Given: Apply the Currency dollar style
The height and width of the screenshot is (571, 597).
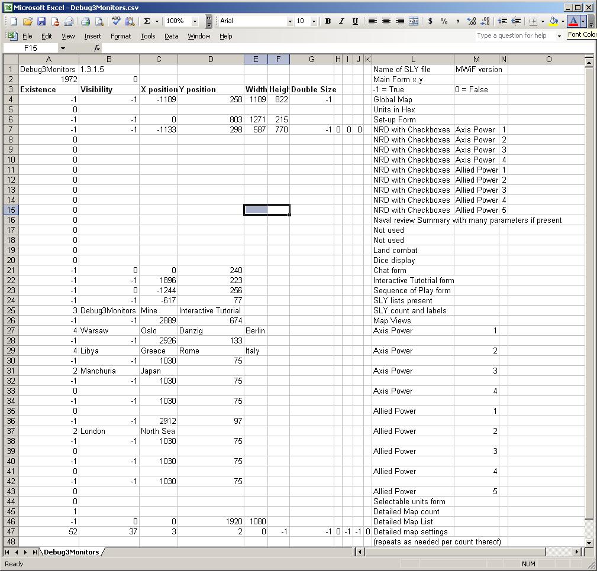Looking at the screenshot, I should [x=430, y=21].
